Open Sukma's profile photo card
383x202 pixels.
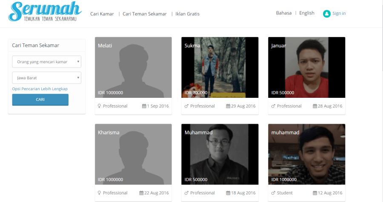220,67
